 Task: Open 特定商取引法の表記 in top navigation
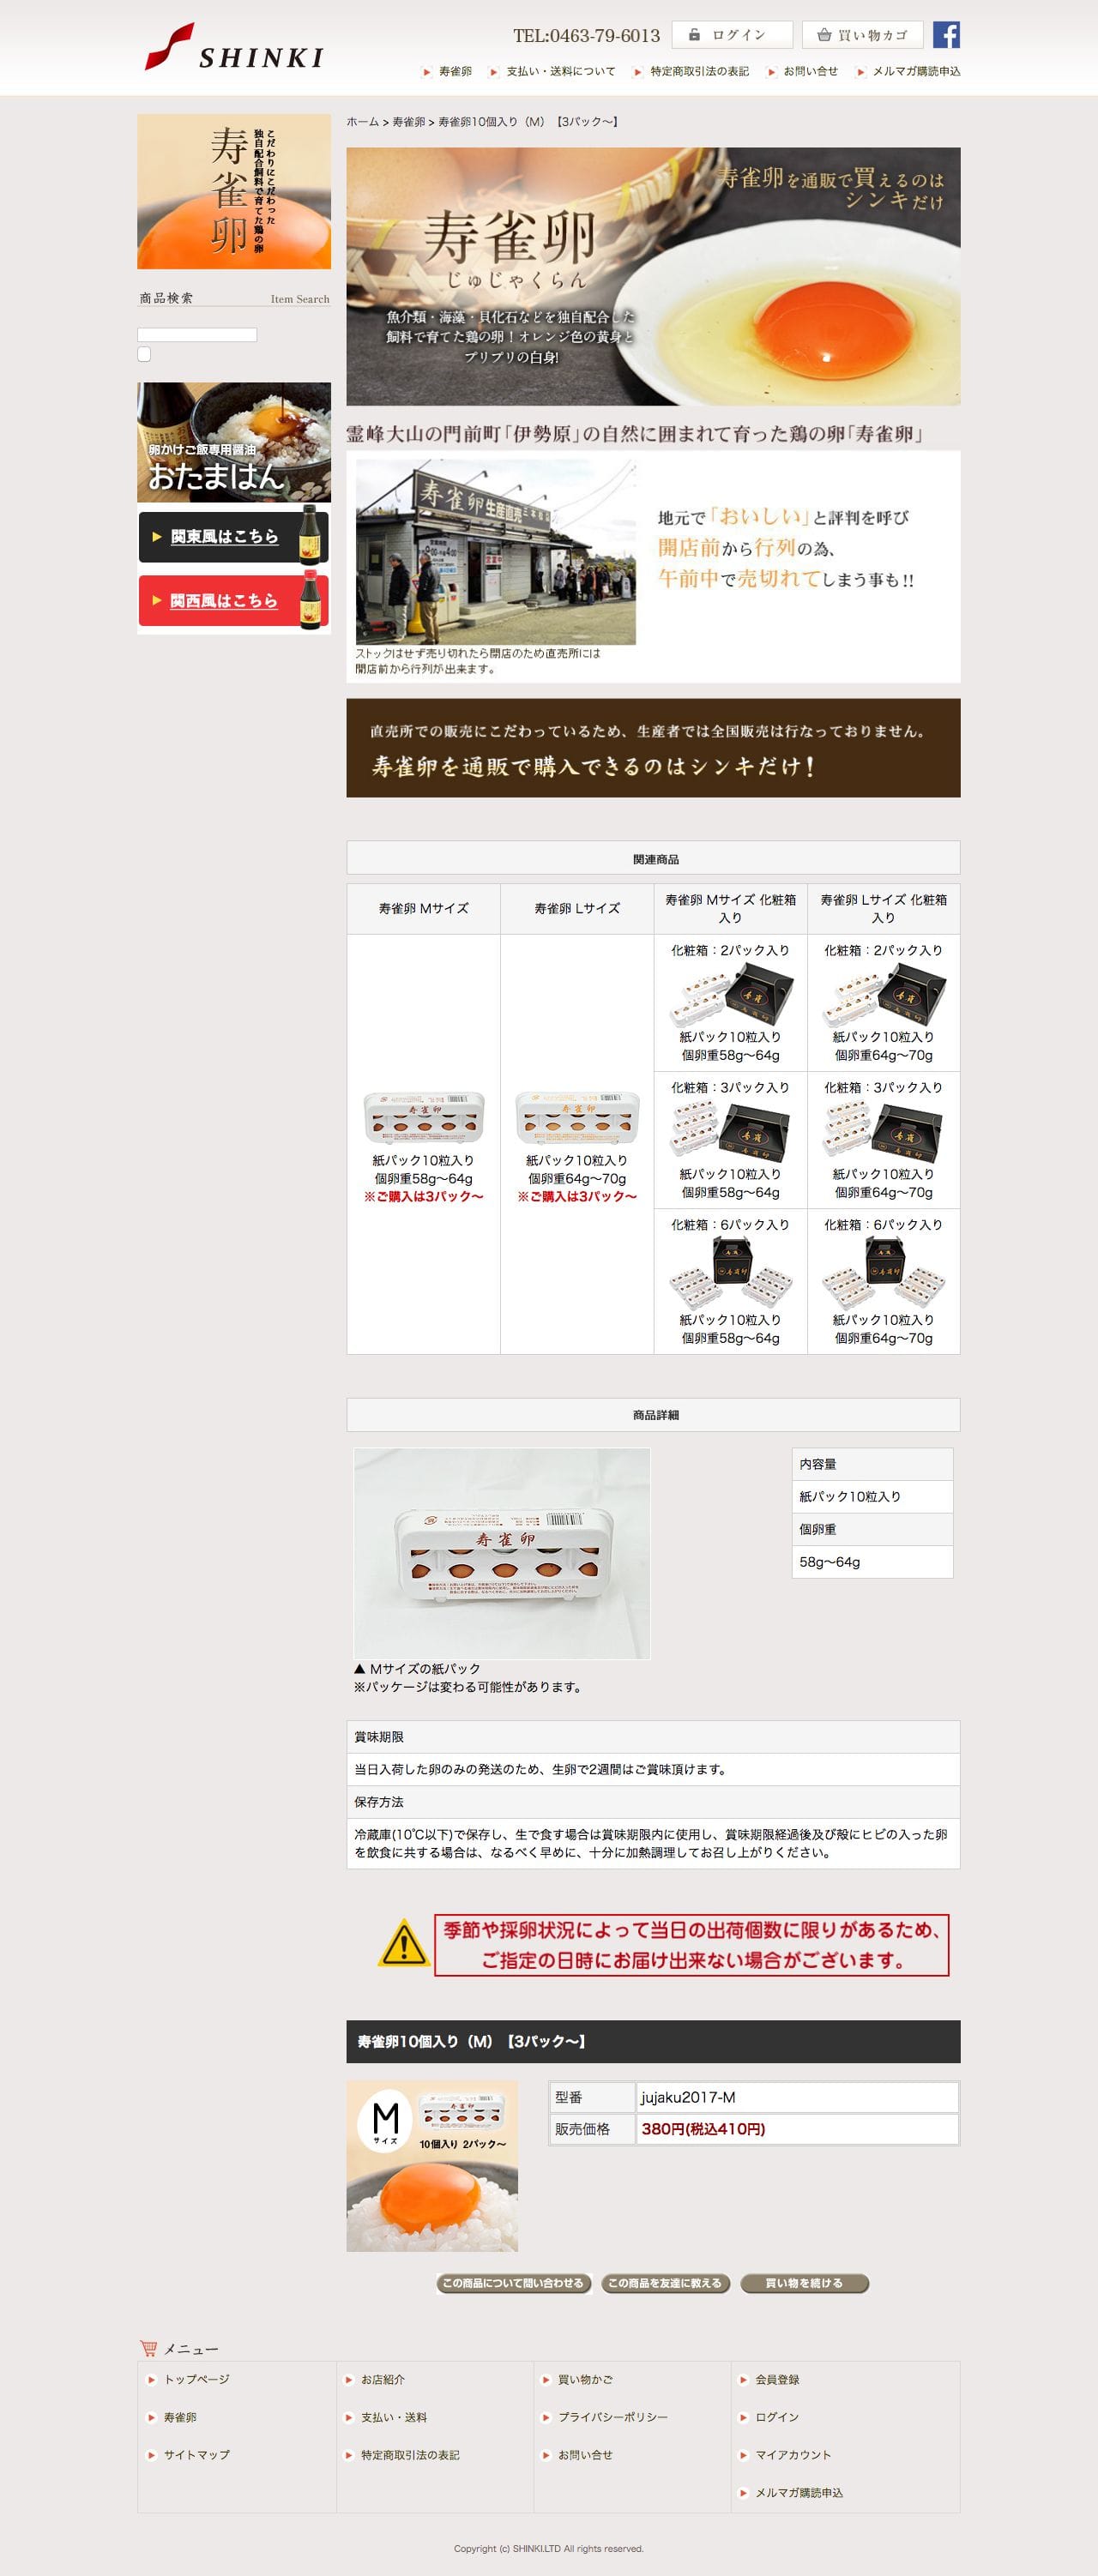699,72
